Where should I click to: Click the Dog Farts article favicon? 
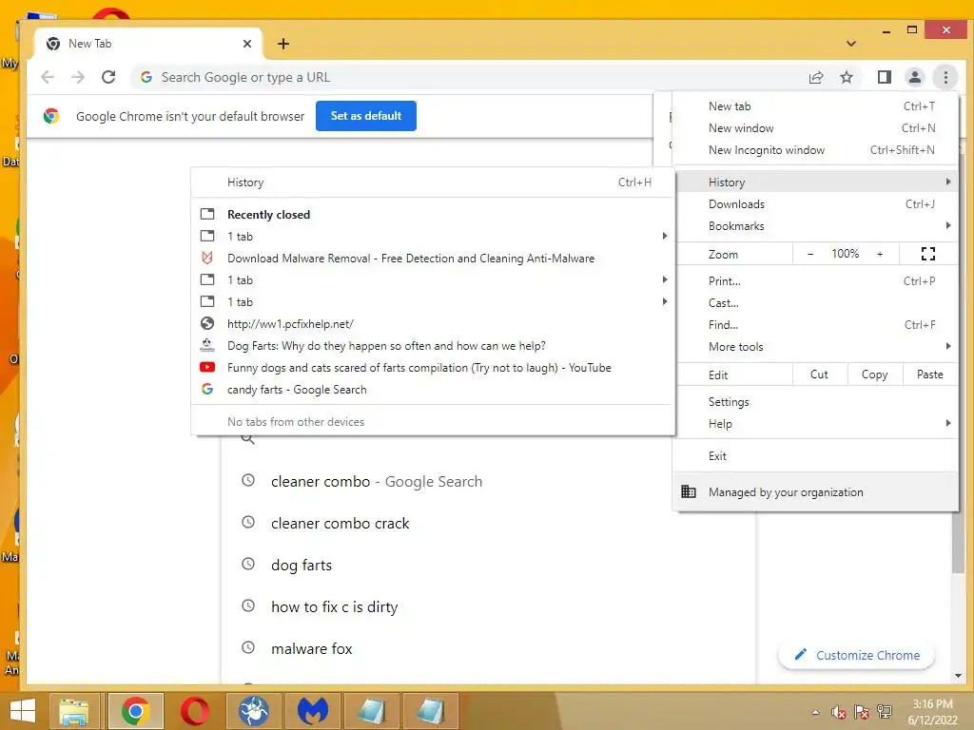[x=207, y=345]
